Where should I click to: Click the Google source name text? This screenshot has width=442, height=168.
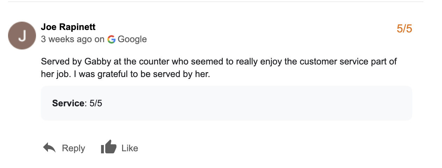(x=132, y=39)
